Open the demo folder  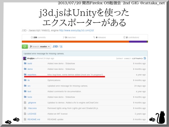[30, 69]
